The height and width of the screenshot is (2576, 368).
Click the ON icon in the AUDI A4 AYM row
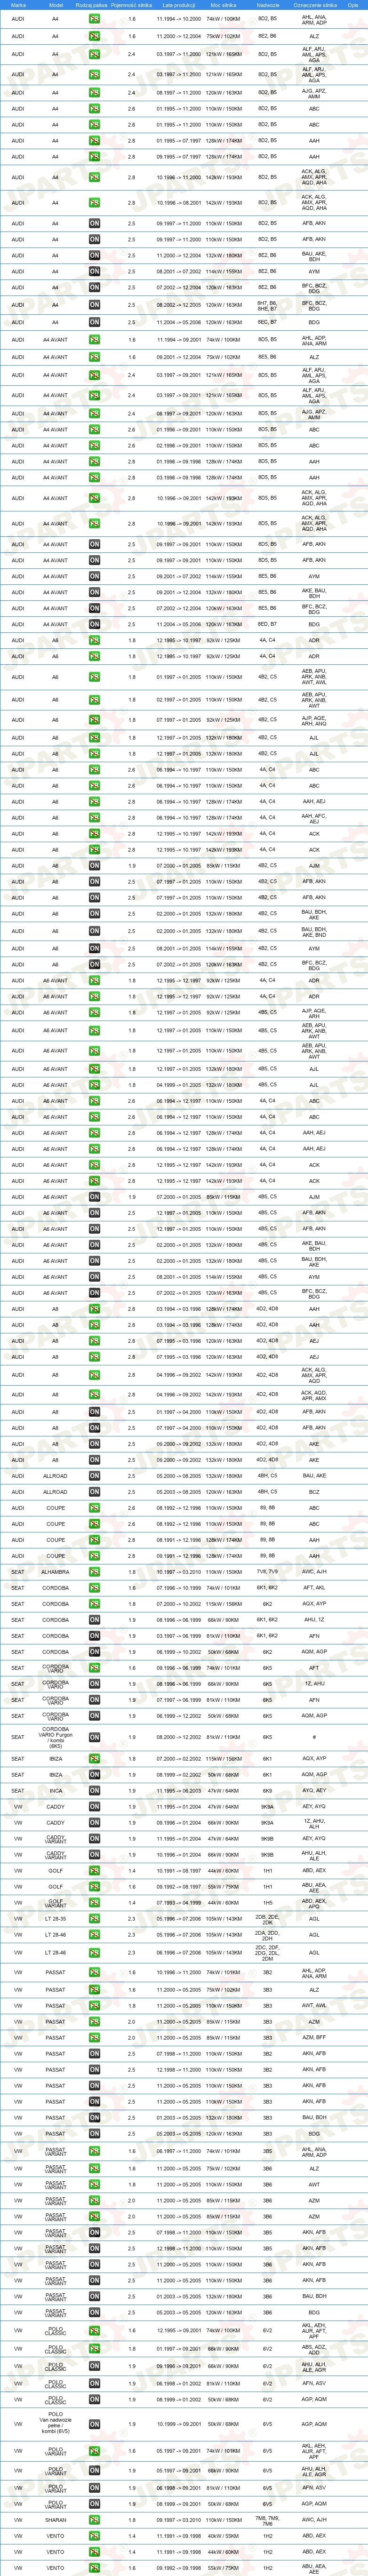[x=94, y=271]
